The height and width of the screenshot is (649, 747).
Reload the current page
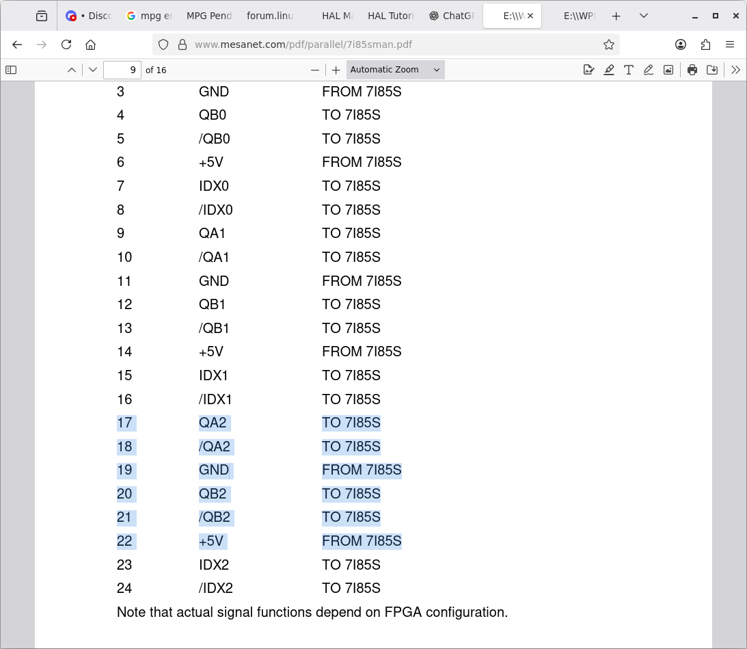[x=66, y=44]
